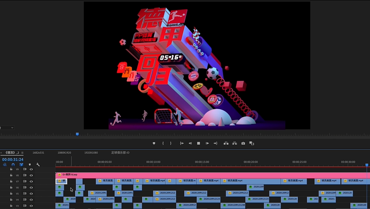Screen dimensions: 370x209
Task: Hide track V7 output with eye icon
Action: point(31,181)
